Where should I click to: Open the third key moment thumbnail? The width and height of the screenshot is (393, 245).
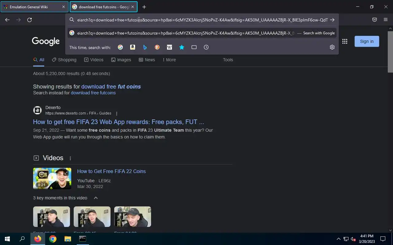click(133, 217)
